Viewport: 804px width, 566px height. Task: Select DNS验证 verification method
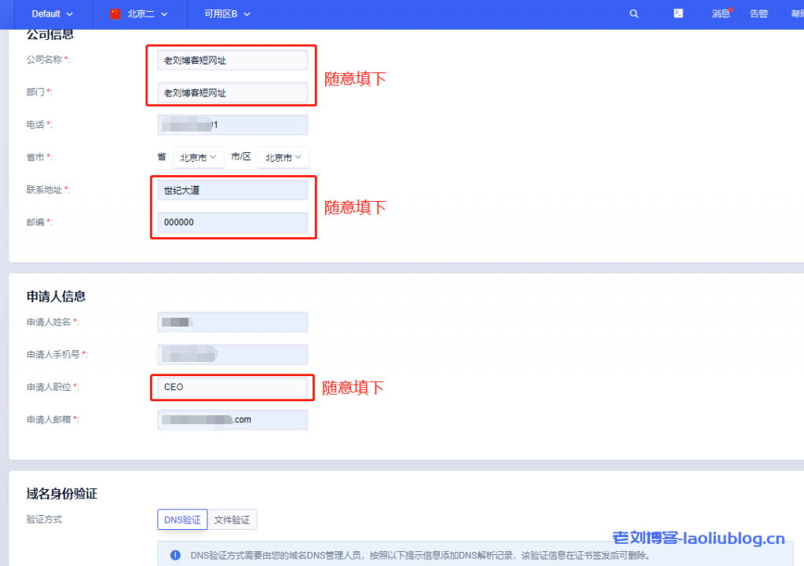[182, 520]
